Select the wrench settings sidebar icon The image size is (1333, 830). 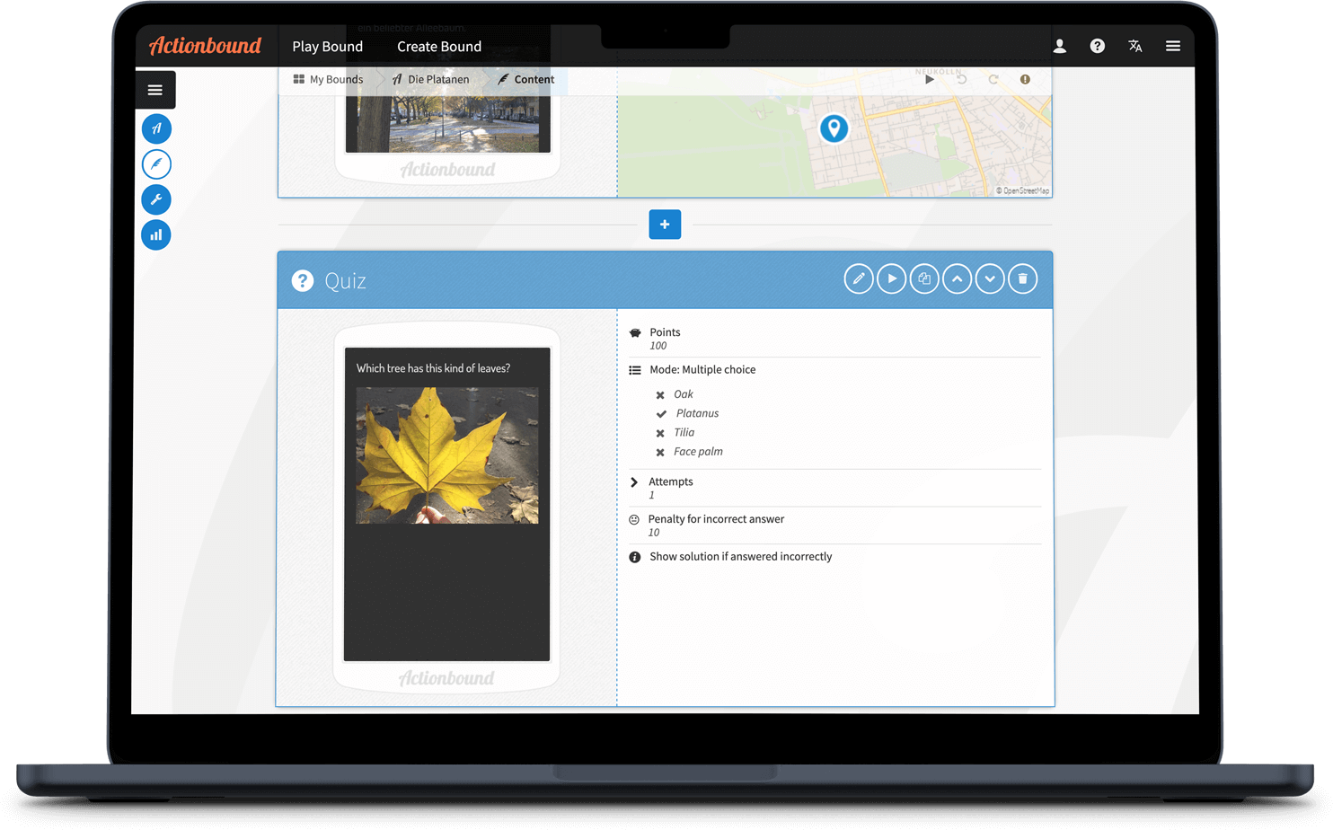click(156, 199)
